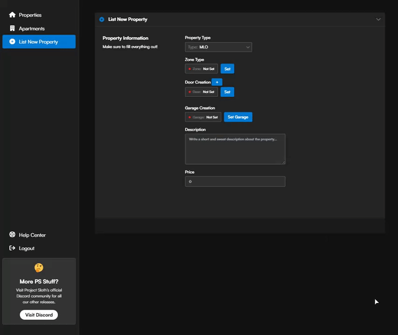
Task: Click the red dot indicator on Door Not Set
Action: pyautogui.click(x=191, y=92)
